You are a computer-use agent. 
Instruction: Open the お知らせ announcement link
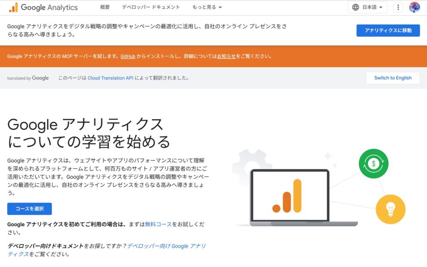click(x=226, y=56)
